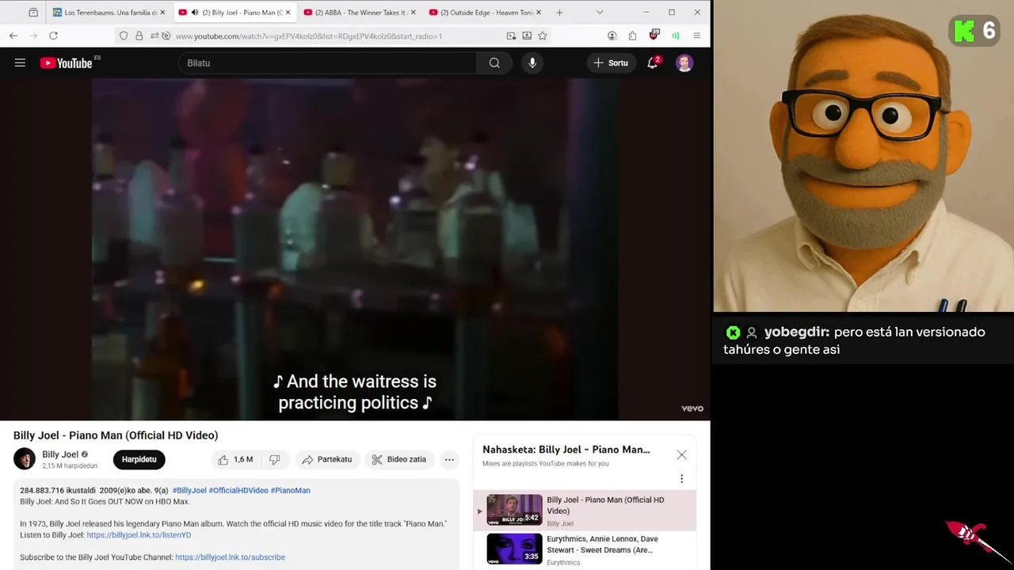Open the Firefox application menu
The width and height of the screenshot is (1014, 570).
696,36
